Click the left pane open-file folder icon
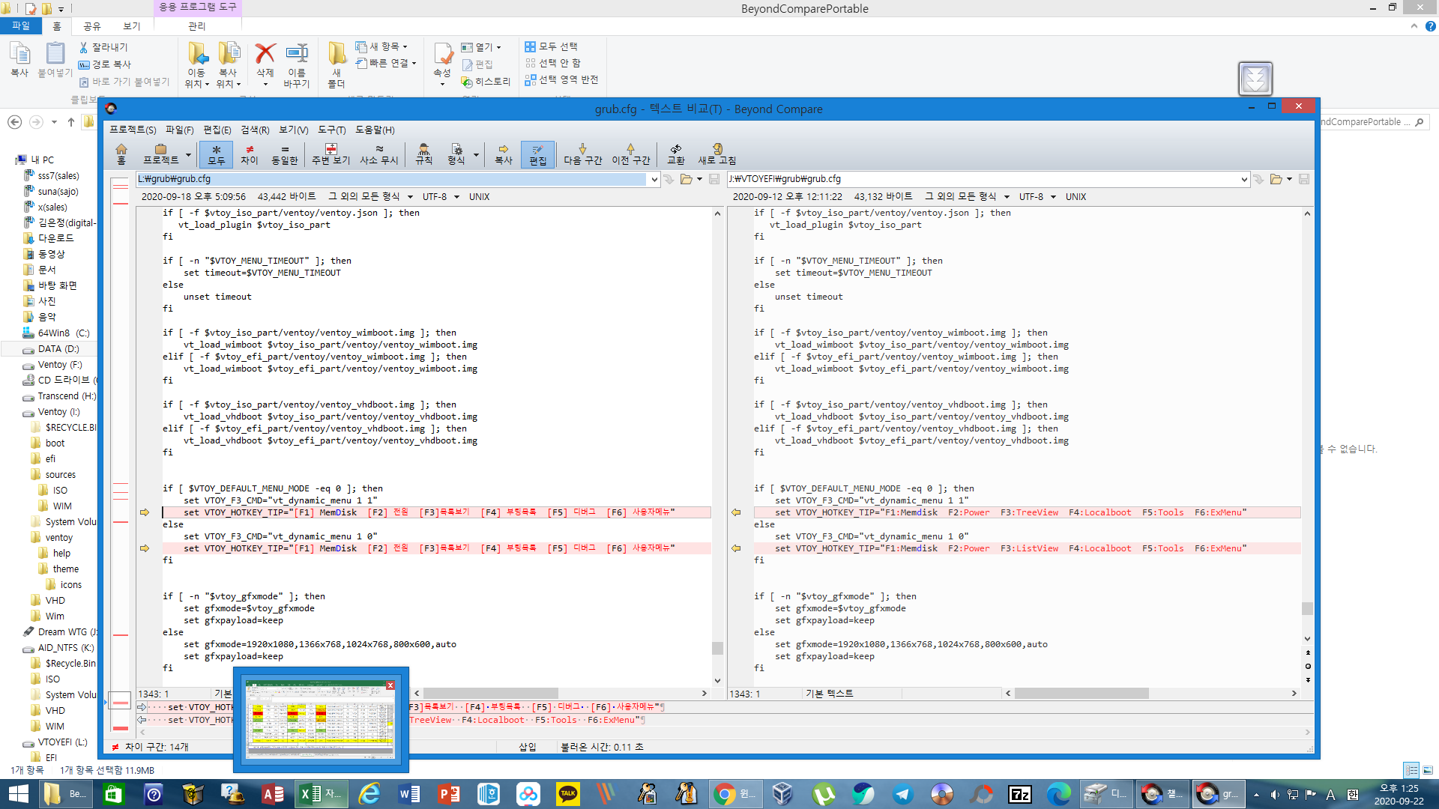This screenshot has height=809, width=1439. coord(686,179)
